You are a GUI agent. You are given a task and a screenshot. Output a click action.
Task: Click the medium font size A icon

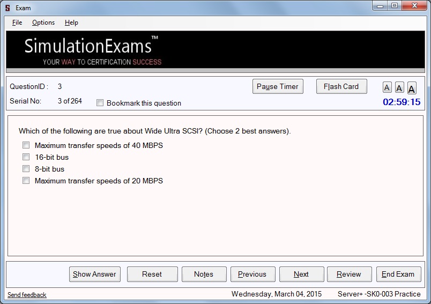[399, 88]
